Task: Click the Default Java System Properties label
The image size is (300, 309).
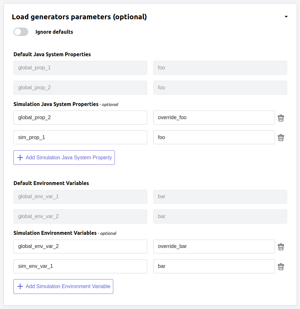Action: click(x=52, y=54)
